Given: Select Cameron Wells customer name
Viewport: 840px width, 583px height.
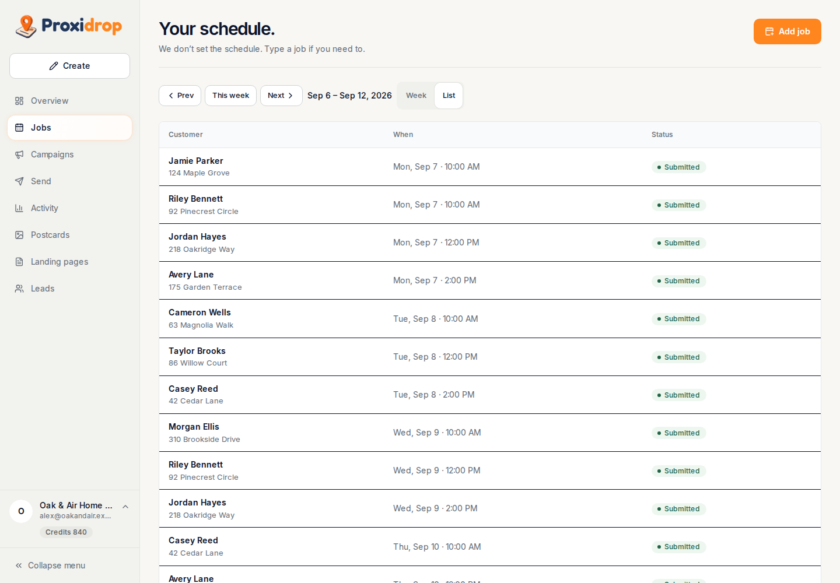Looking at the screenshot, I should tap(199, 312).
